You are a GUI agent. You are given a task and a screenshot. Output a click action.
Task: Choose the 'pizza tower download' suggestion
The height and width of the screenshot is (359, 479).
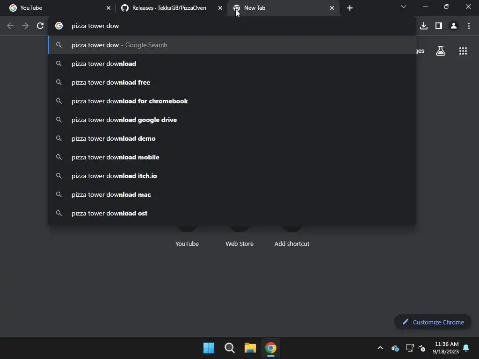coord(232,64)
